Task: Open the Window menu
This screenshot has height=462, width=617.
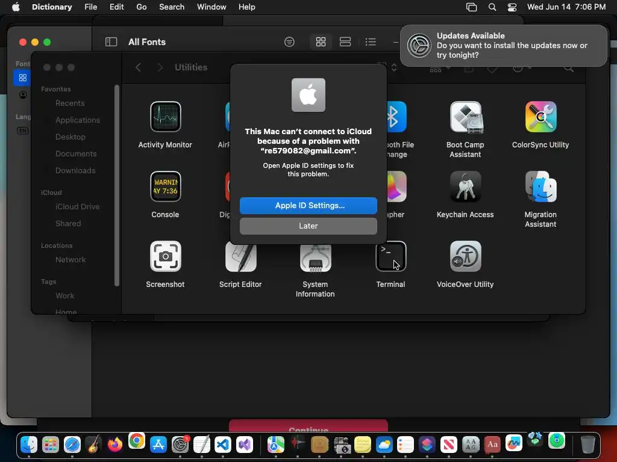Action: click(211, 7)
